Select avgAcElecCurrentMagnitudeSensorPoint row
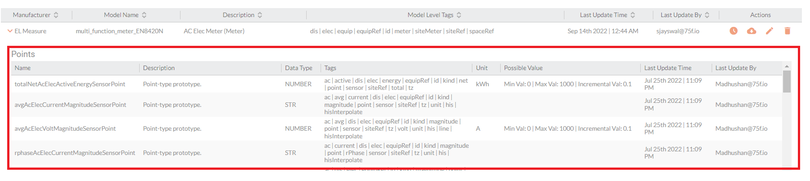 [x=396, y=105]
